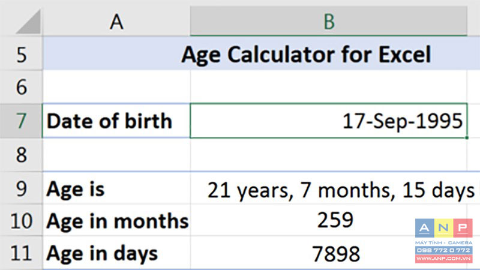Select row 9 header
Screen dimensions: 480x270
[x=22, y=190]
